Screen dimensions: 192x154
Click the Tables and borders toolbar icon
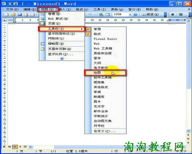point(108,15)
